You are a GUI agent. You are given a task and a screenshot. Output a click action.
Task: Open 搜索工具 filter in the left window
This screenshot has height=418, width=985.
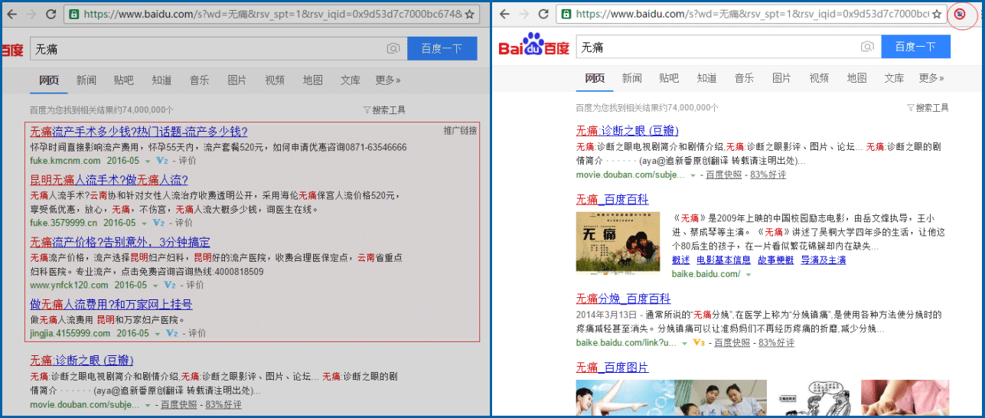point(384,110)
